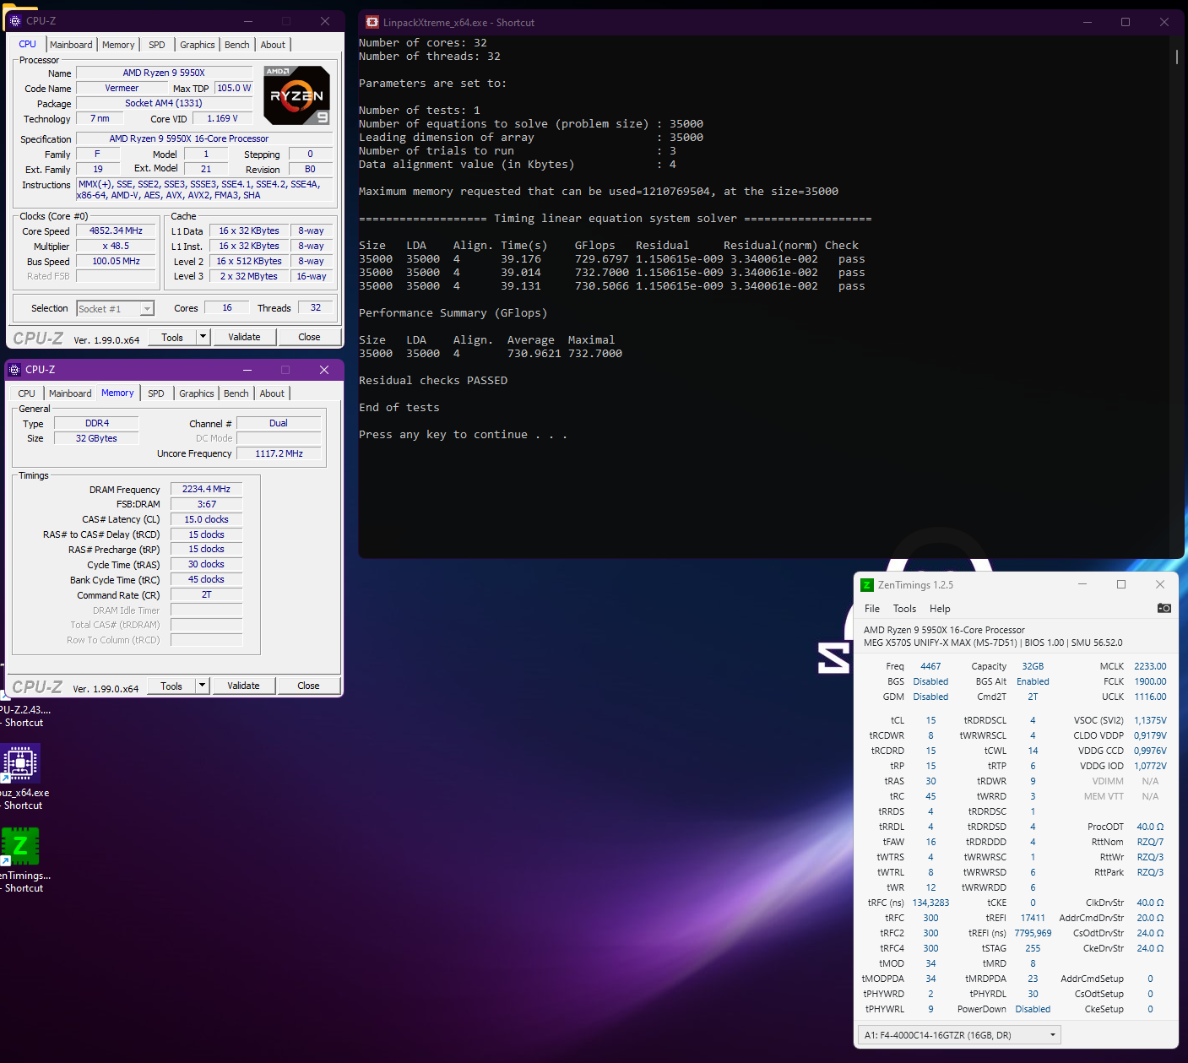
Task: Click the ProcODT 40.0 Ω value
Action: coord(1150,827)
